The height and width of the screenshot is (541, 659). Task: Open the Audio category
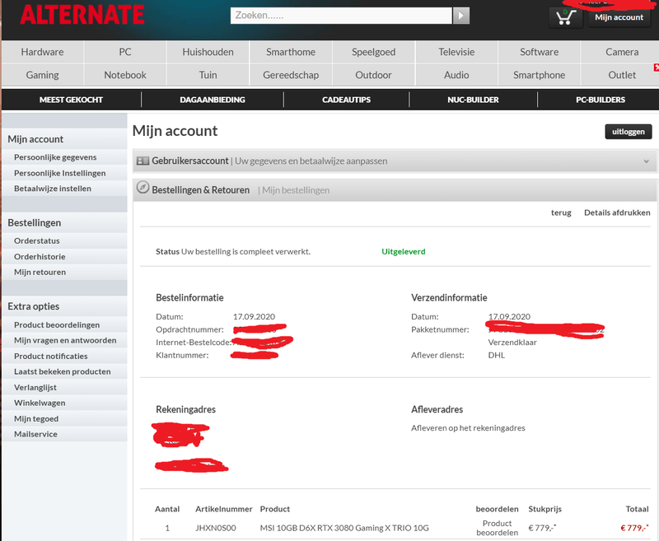pos(456,75)
